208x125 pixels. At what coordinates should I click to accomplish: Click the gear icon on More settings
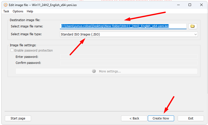[x=94, y=71]
